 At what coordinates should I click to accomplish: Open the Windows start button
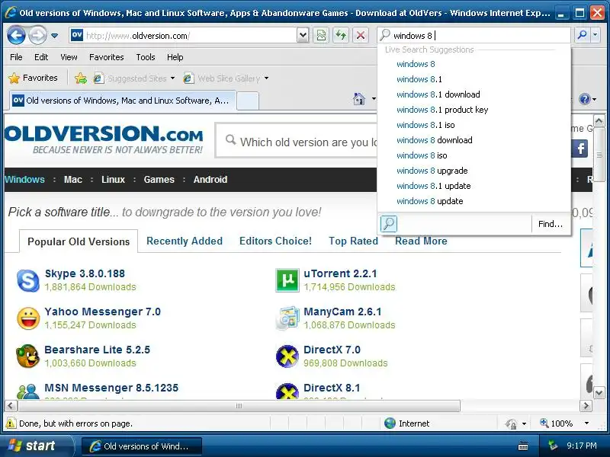pos(36,446)
